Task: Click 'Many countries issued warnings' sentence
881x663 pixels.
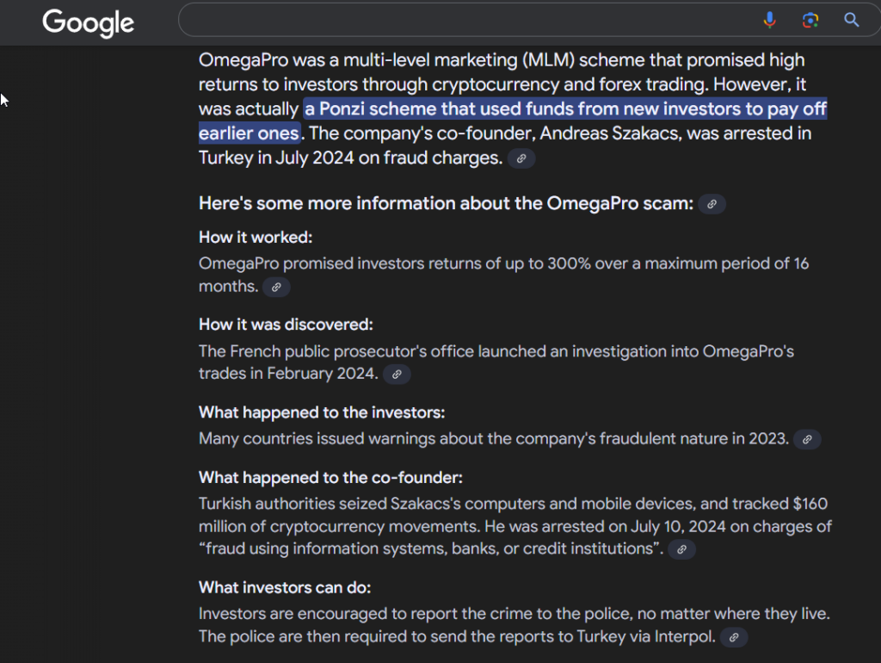Action: 494,438
